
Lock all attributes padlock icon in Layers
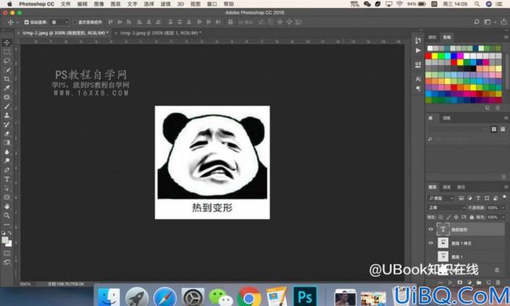pyautogui.click(x=472, y=217)
